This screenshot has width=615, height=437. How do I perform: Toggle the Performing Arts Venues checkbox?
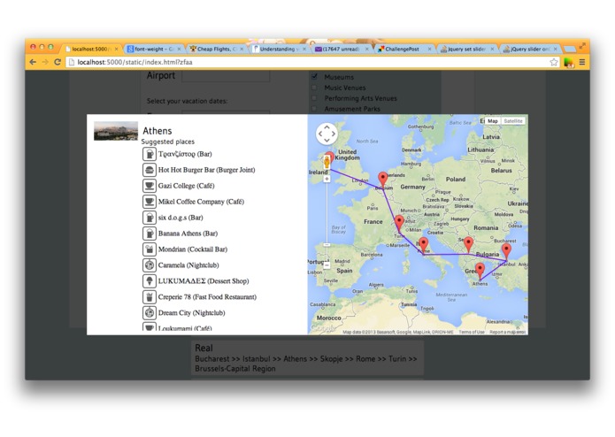(314, 98)
